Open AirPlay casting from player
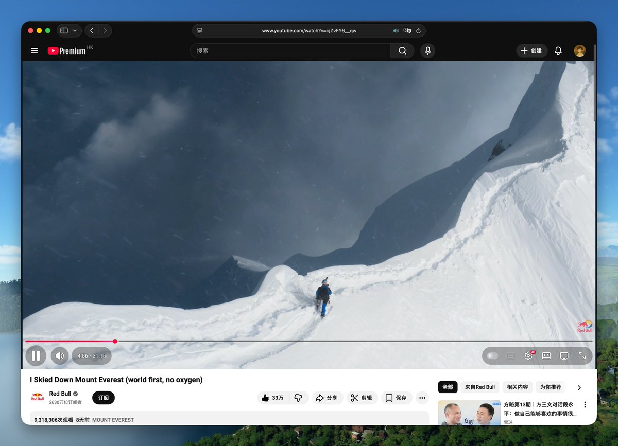The image size is (618, 446). (x=564, y=355)
